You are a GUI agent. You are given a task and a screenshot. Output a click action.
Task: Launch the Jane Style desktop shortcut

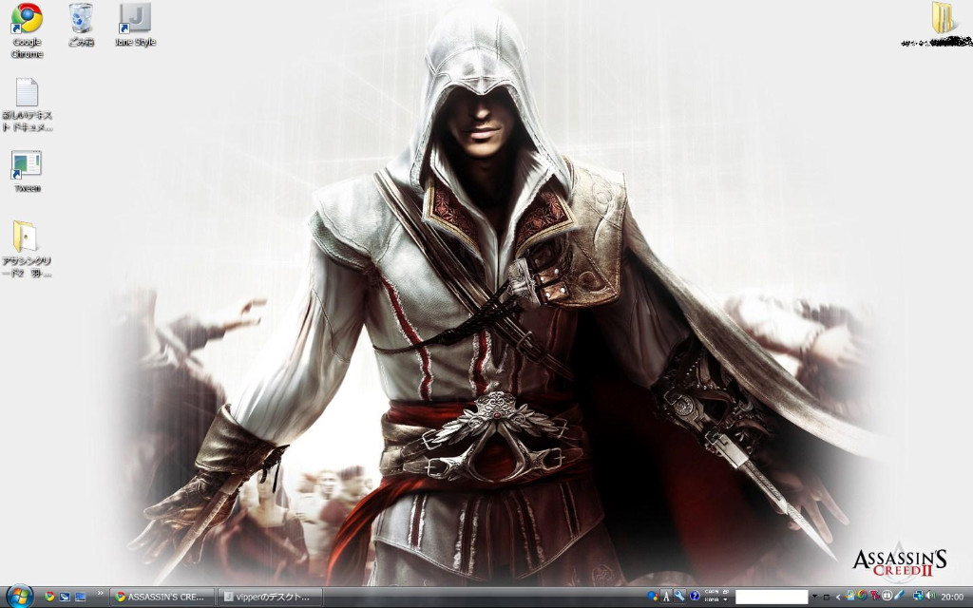click(135, 26)
